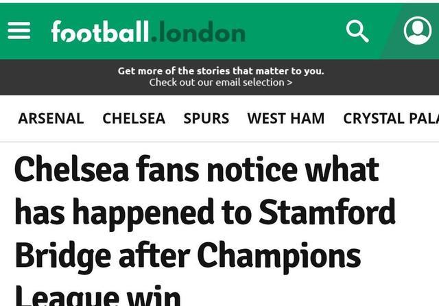
Task: Click headline line "Bridge after Champions"
Action: point(187,255)
